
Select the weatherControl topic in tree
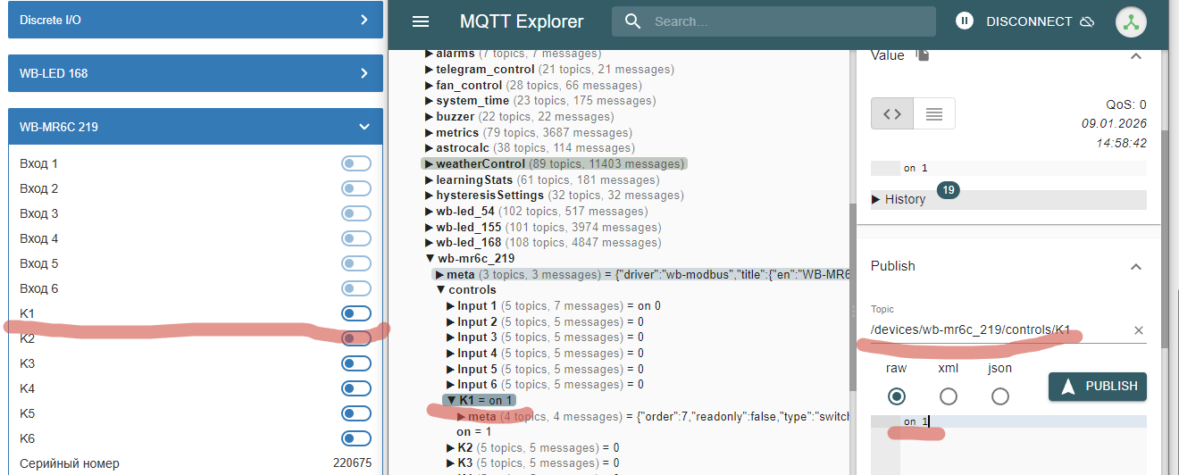(x=481, y=164)
